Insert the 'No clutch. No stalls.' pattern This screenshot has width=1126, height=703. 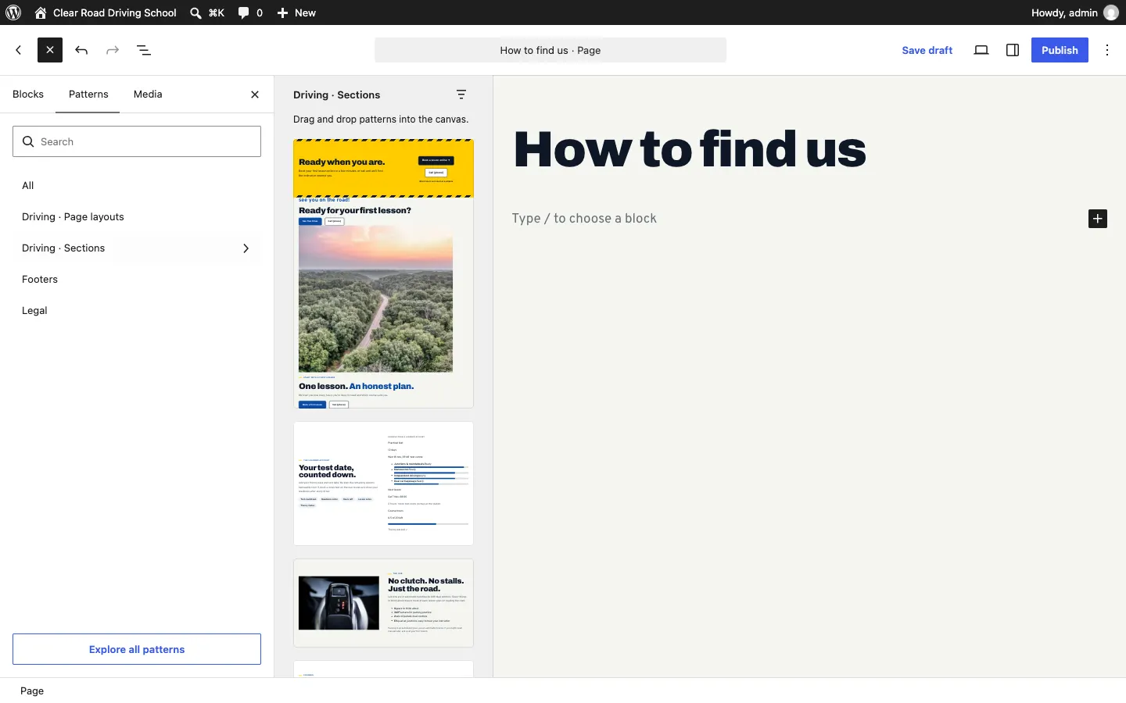pyautogui.click(x=384, y=603)
